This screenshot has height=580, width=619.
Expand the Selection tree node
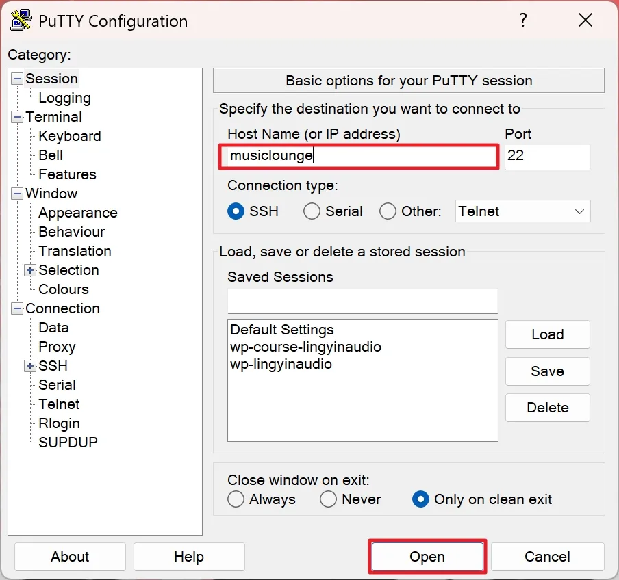click(30, 270)
